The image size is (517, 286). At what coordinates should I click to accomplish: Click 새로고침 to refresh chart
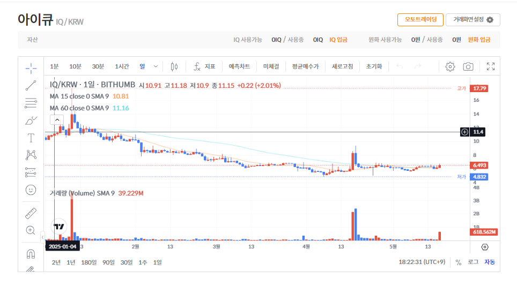click(x=342, y=66)
